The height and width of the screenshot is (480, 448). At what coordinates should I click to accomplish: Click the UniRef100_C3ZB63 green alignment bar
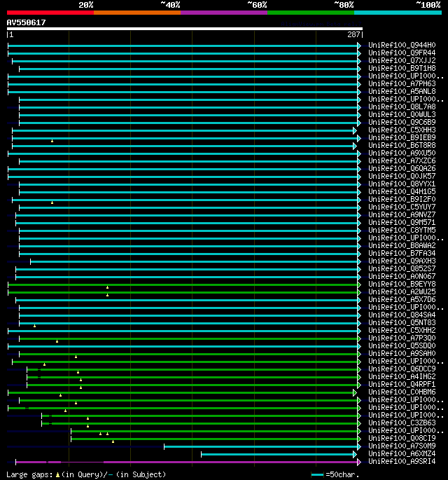coord(199,423)
